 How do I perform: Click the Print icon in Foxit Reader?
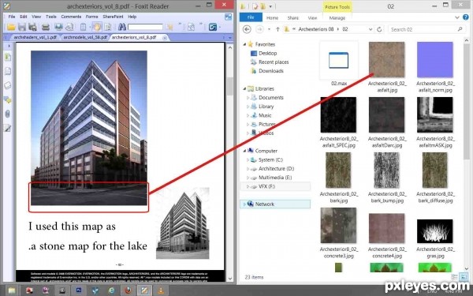[46, 27]
